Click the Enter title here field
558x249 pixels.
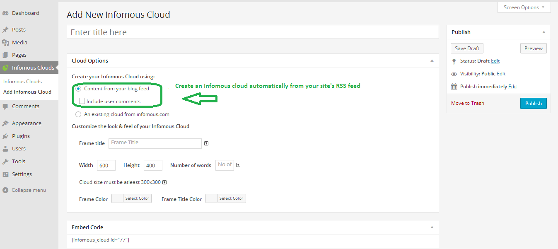(x=253, y=32)
